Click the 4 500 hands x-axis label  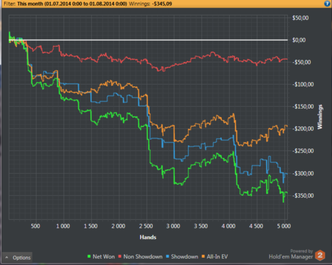tap(257, 226)
